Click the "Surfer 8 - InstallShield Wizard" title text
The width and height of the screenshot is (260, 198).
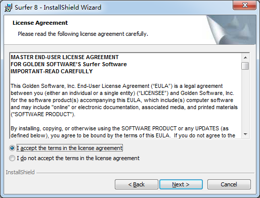tap(58, 8)
